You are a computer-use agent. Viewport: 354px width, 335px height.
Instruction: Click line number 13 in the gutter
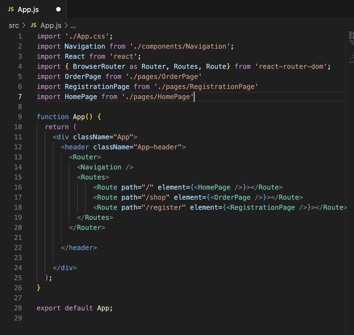pyautogui.click(x=18, y=157)
